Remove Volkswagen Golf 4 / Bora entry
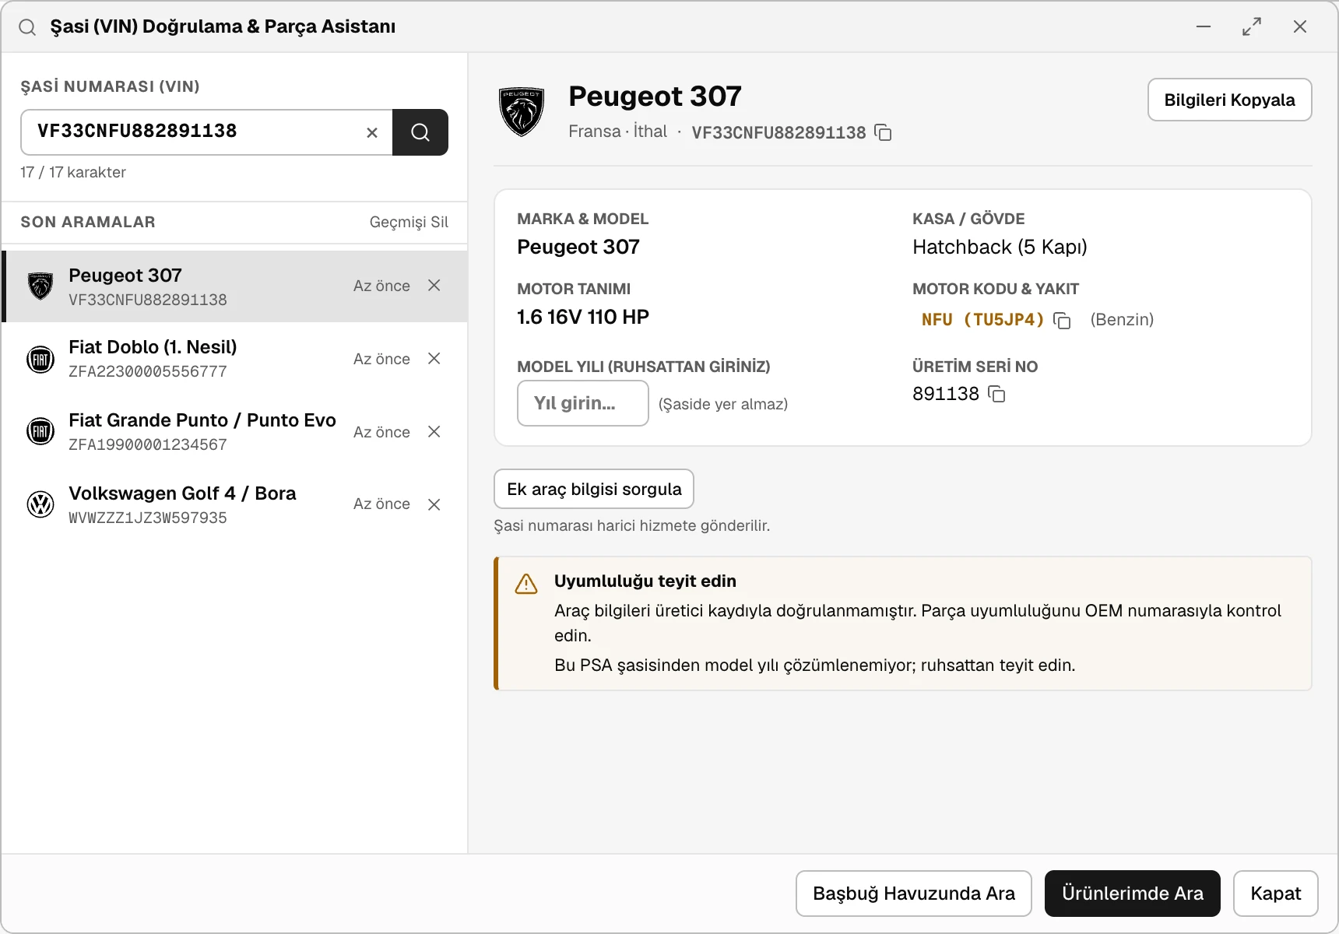 (434, 504)
